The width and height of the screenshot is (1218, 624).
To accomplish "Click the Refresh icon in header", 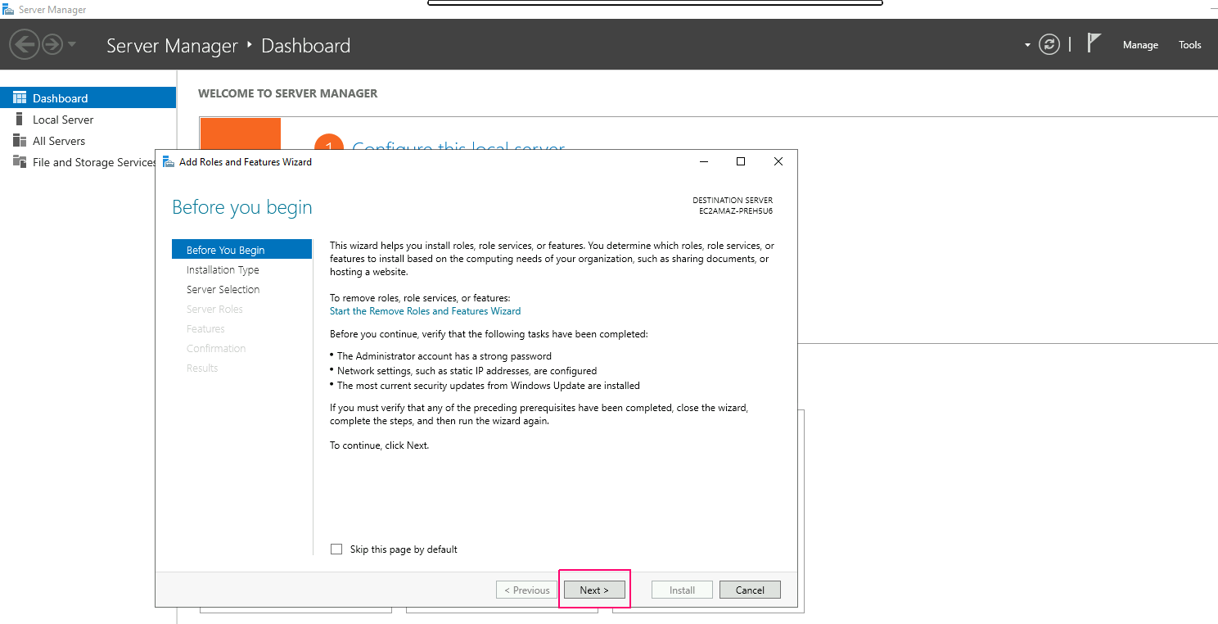I will click(x=1049, y=44).
